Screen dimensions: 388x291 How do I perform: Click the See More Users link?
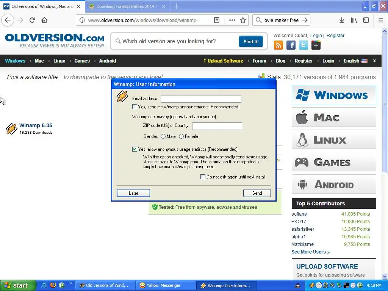coord(311,252)
